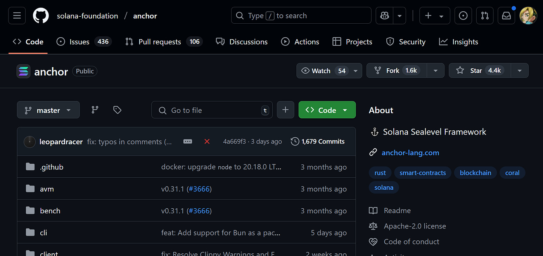This screenshot has height=256, width=543.
Task: Open the bench folder
Action: (50, 211)
